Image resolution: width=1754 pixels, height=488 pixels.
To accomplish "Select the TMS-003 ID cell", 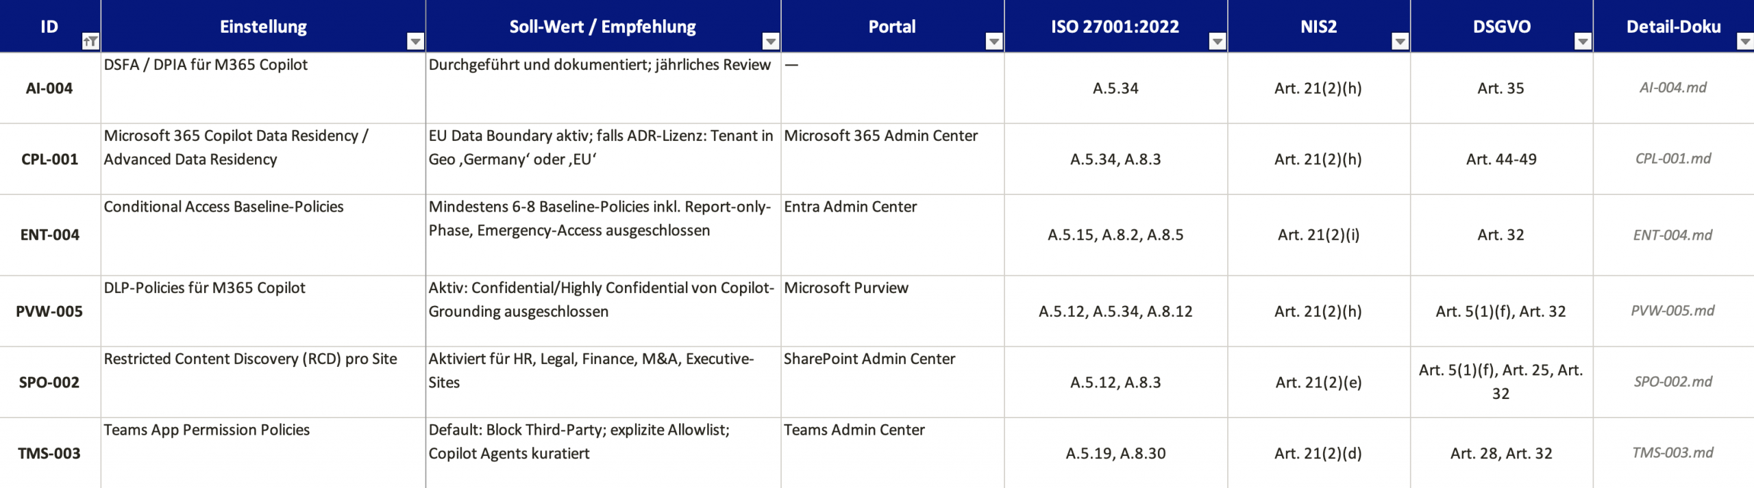I will point(50,453).
